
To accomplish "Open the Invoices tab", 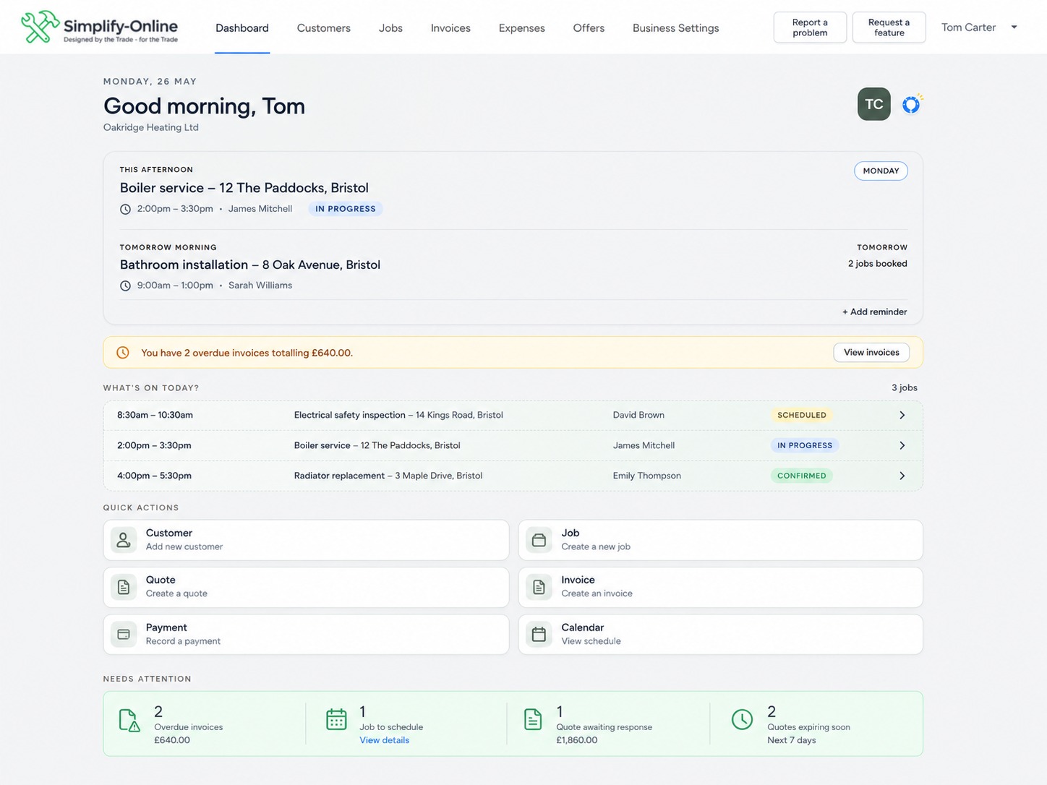I will pyautogui.click(x=450, y=28).
